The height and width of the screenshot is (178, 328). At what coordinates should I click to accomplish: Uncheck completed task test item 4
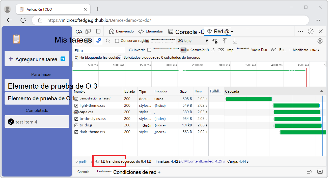coord(11,122)
